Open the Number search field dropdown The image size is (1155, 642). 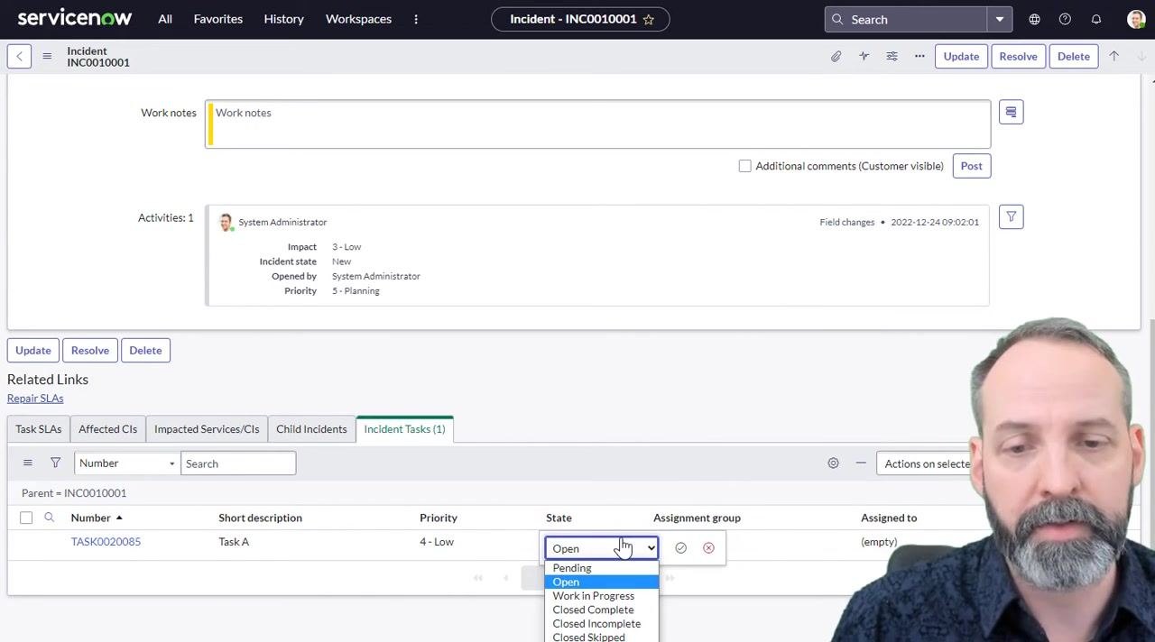125,463
